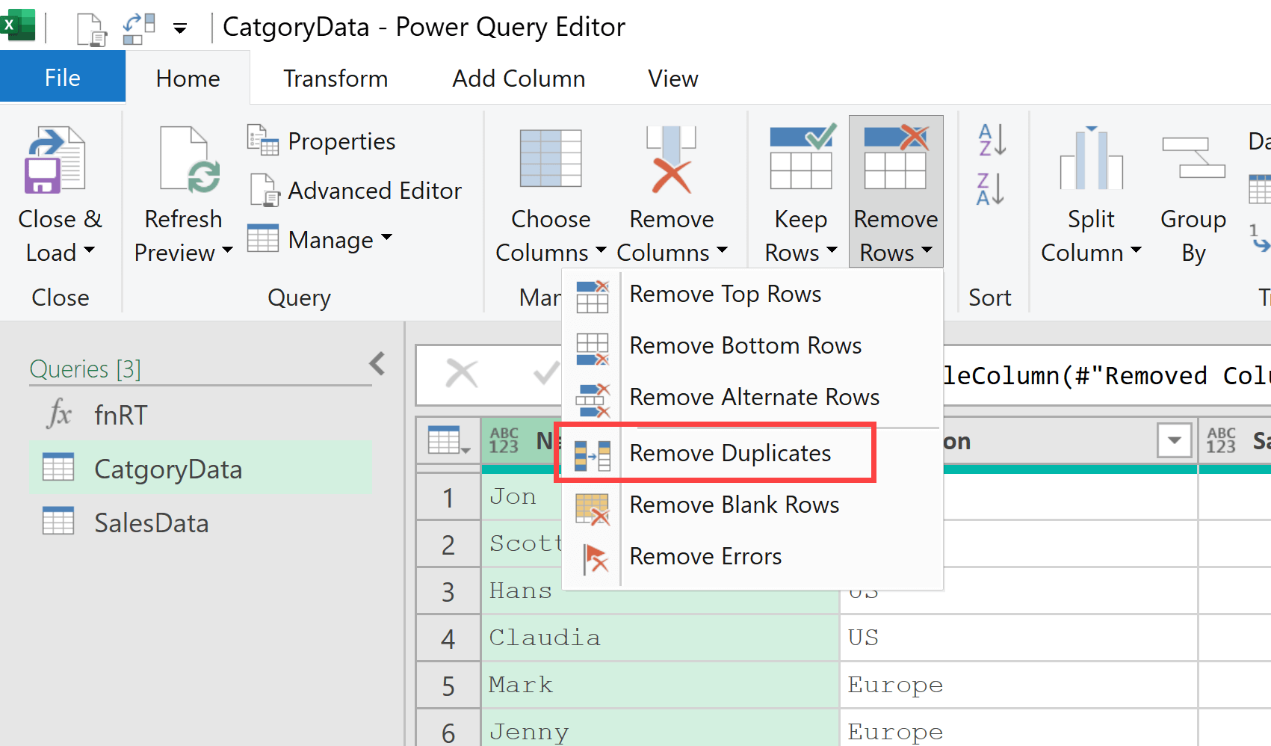Choose Remove Blank Rows menu entry

(x=752, y=505)
